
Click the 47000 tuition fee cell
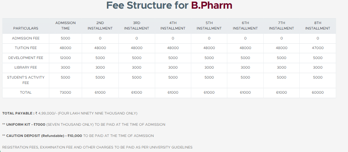318,48
